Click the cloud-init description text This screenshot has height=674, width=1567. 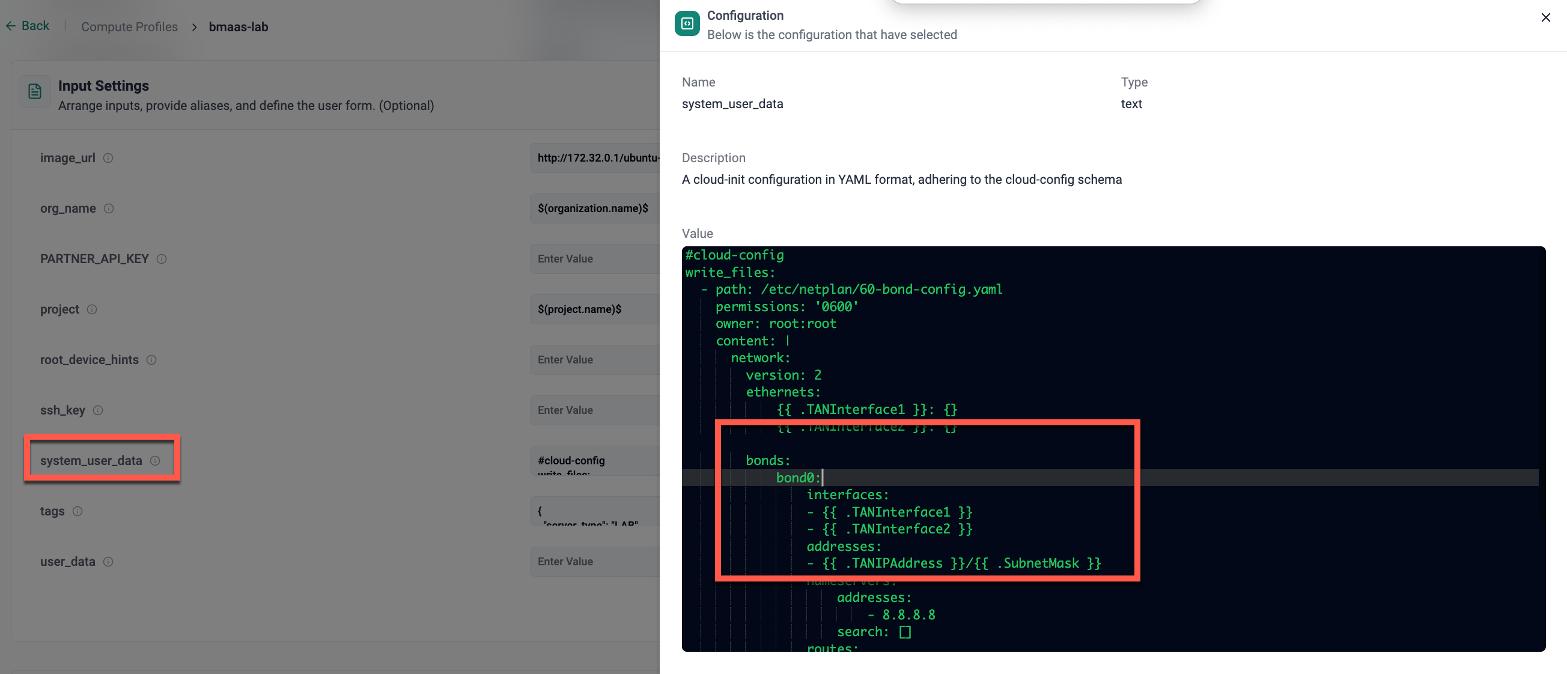(x=901, y=180)
